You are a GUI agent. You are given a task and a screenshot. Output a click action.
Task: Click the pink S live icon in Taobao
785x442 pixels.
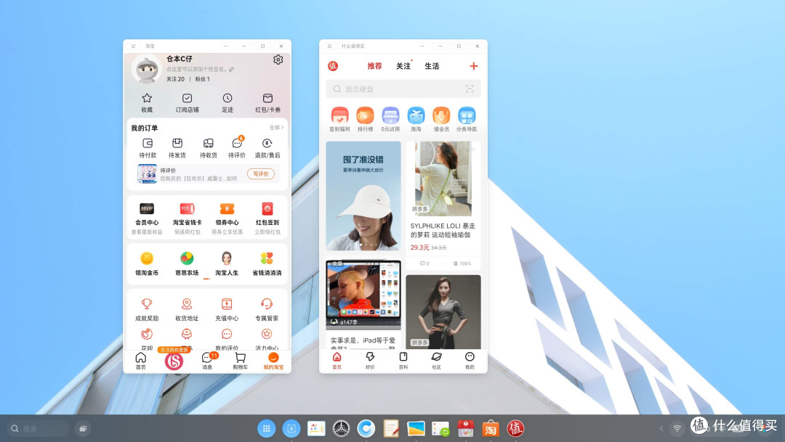point(174,360)
